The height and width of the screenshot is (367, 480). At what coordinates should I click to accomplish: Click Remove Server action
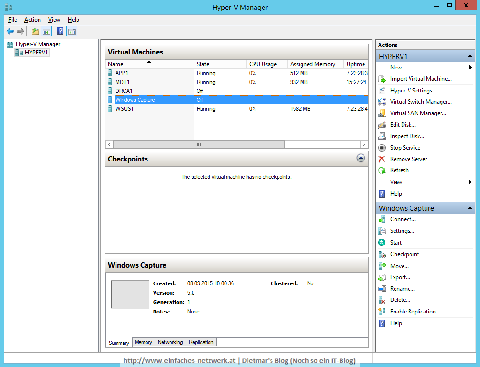(x=408, y=159)
